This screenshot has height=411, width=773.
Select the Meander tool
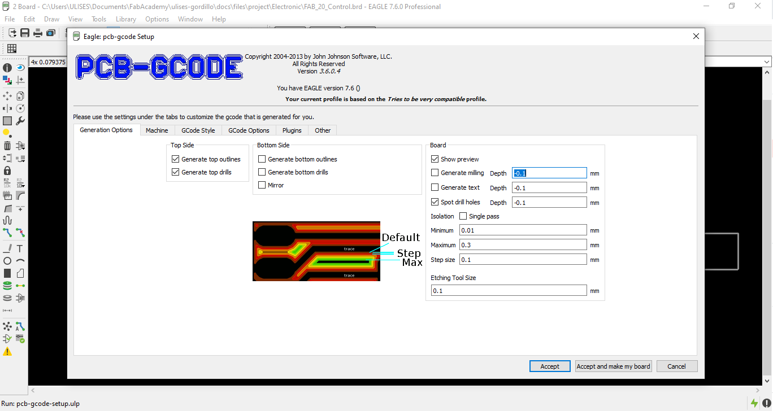click(7, 220)
